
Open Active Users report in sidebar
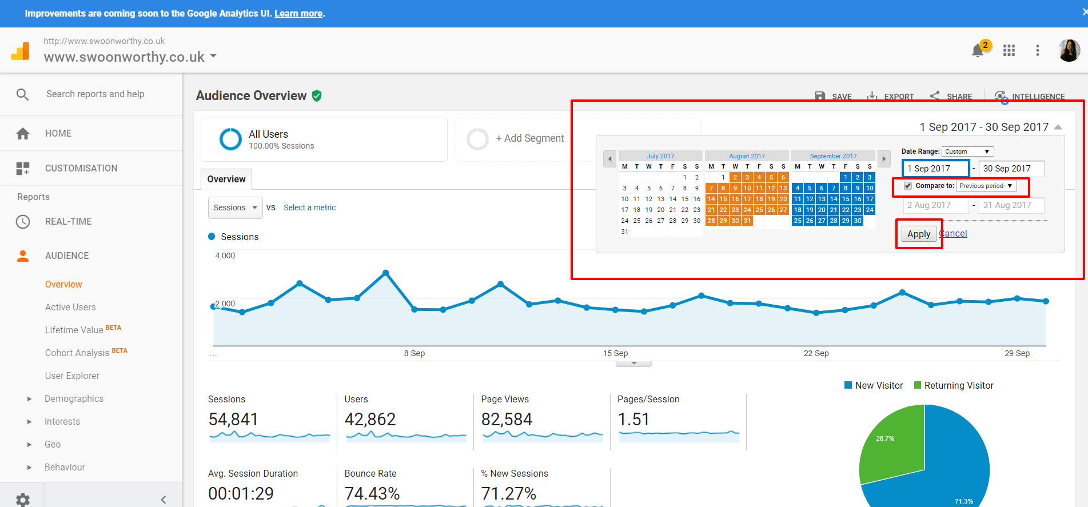pyautogui.click(x=70, y=307)
